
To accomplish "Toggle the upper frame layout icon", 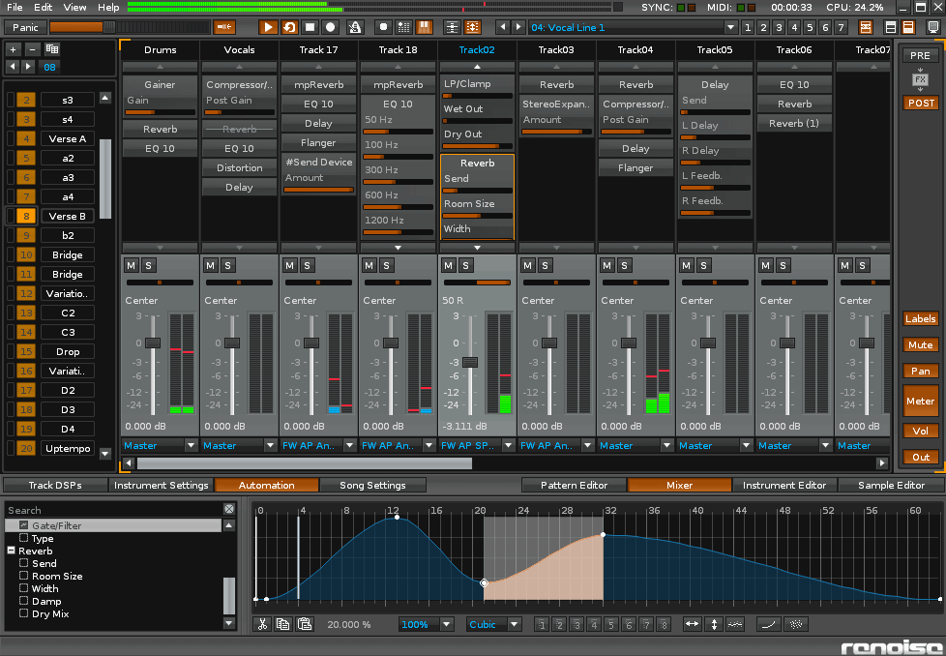I will pyautogui.click(x=891, y=27).
